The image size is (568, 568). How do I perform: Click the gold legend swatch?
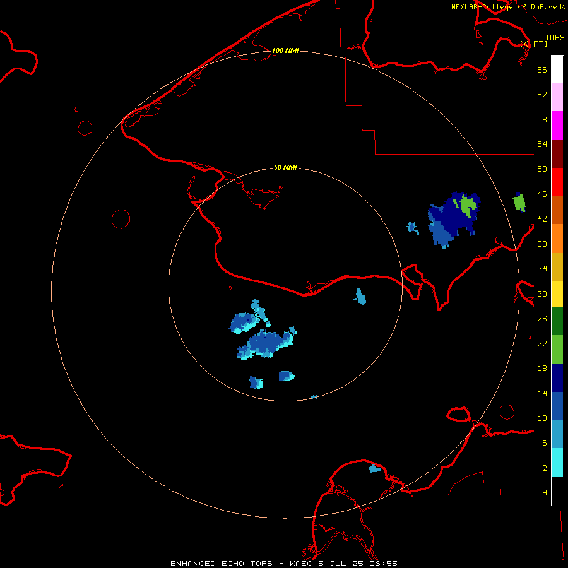(557, 267)
